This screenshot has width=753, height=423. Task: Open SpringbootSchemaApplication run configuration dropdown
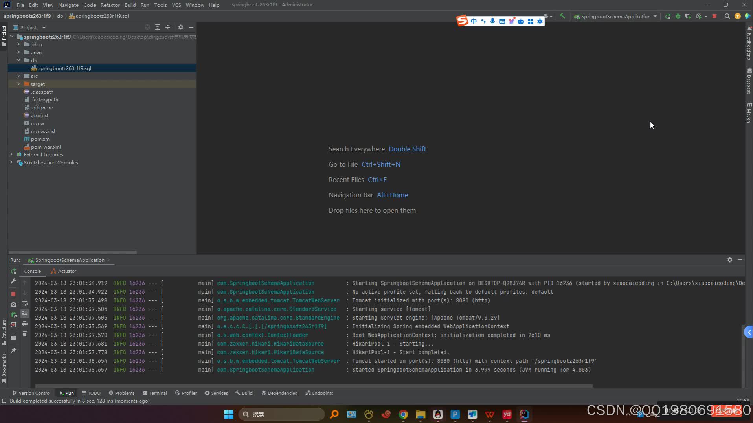[615, 16]
